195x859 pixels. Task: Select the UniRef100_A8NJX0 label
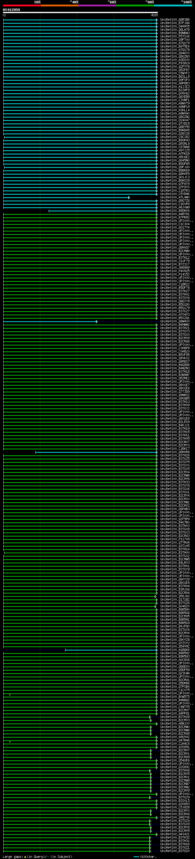(175, 724)
